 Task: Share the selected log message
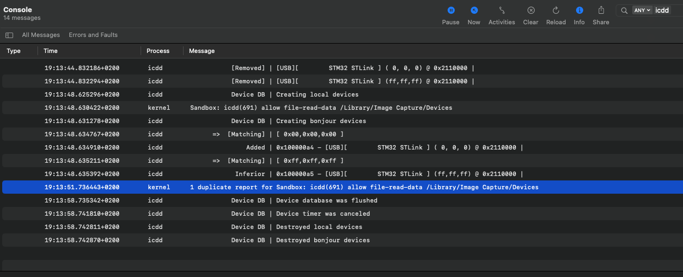coord(601,15)
